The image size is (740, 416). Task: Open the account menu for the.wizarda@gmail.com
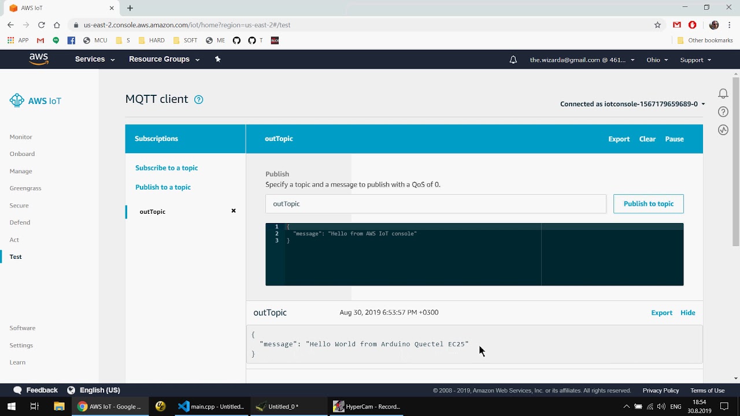[x=582, y=60]
